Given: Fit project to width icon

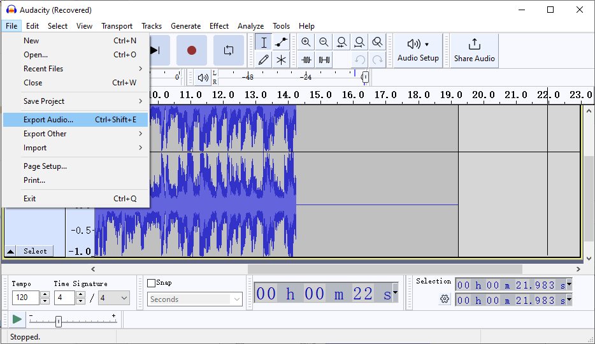Looking at the screenshot, I should click(359, 42).
